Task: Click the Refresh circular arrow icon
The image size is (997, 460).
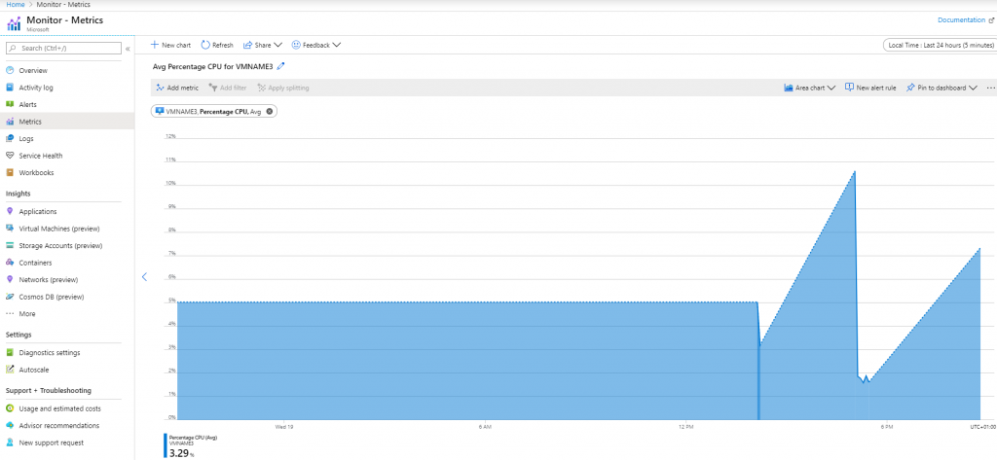Action: click(x=205, y=45)
